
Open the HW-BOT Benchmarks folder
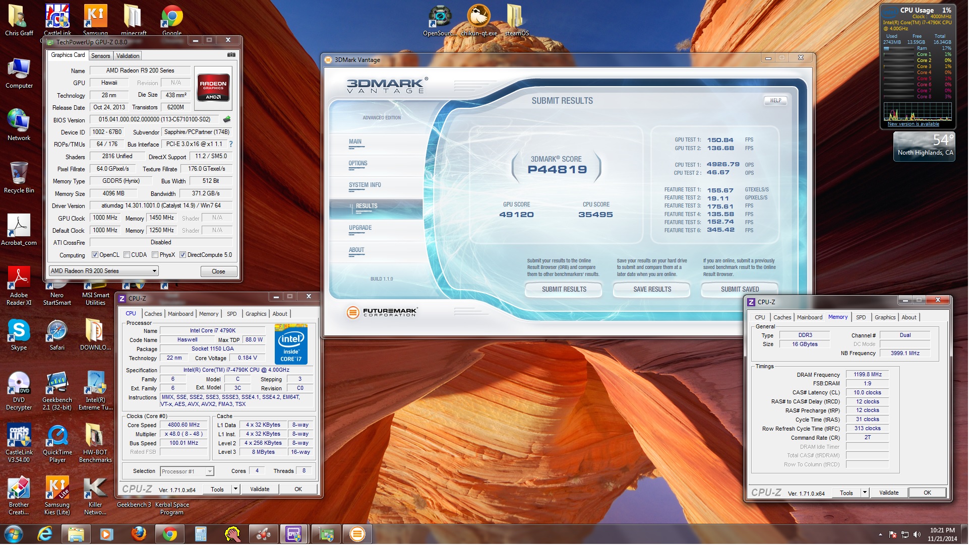tap(95, 444)
